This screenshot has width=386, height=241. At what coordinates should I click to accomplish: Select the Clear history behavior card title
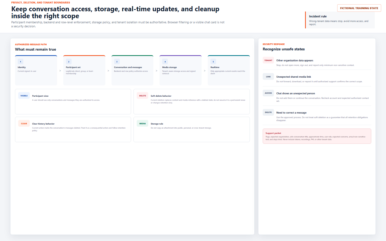point(43,124)
